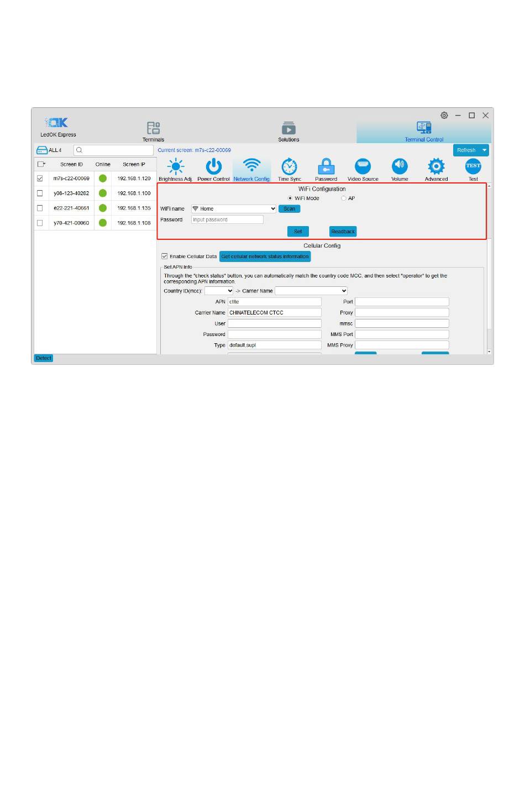This screenshot has width=525, height=786.
Task: Click the WiFi password input field
Action: point(227,220)
